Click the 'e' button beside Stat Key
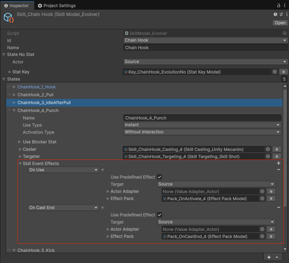Screen dimensions: 289x263 284,72
